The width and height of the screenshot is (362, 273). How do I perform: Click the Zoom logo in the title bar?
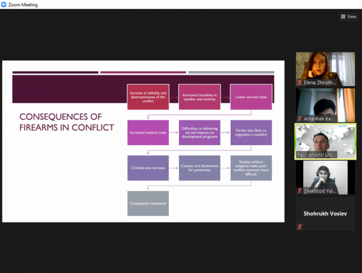pos(4,5)
